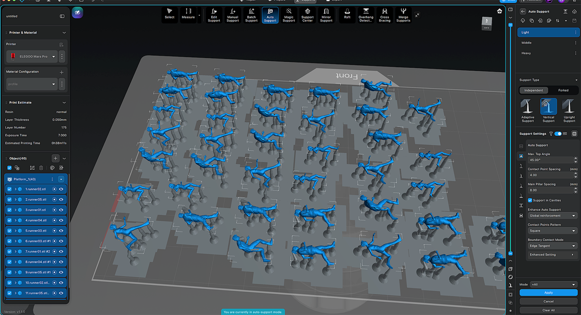The width and height of the screenshot is (581, 315).
Task: Click the Apply button
Action: 548,293
